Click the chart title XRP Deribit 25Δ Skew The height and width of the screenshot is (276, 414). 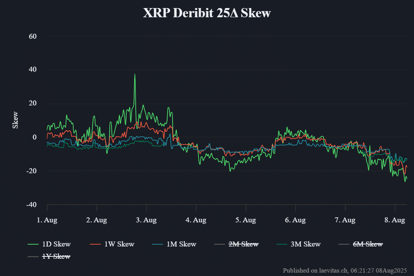207,13
